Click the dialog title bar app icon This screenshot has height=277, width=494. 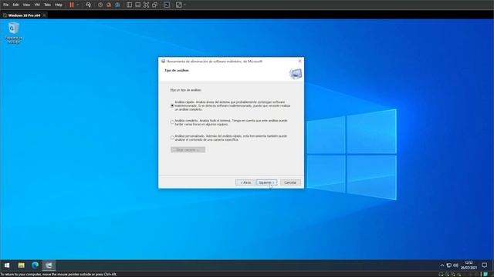(x=163, y=62)
